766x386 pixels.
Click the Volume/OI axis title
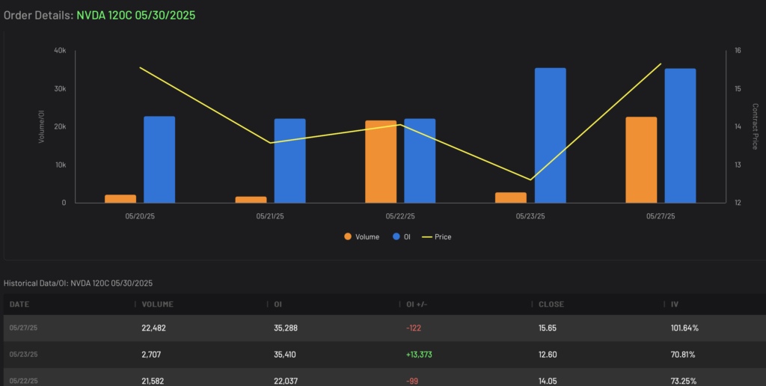(42, 126)
